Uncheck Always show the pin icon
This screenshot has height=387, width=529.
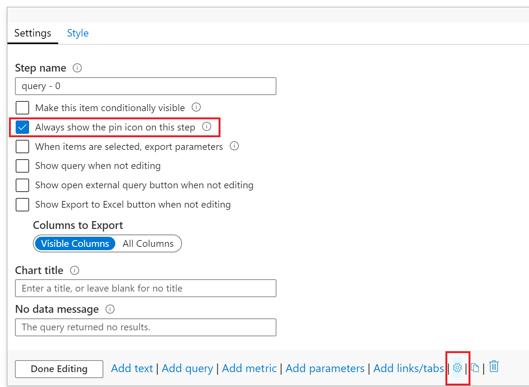(22, 127)
